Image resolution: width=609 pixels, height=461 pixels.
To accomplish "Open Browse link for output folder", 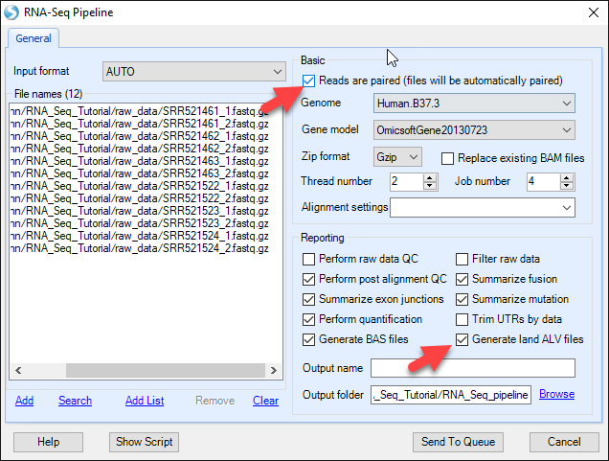I will (556, 394).
